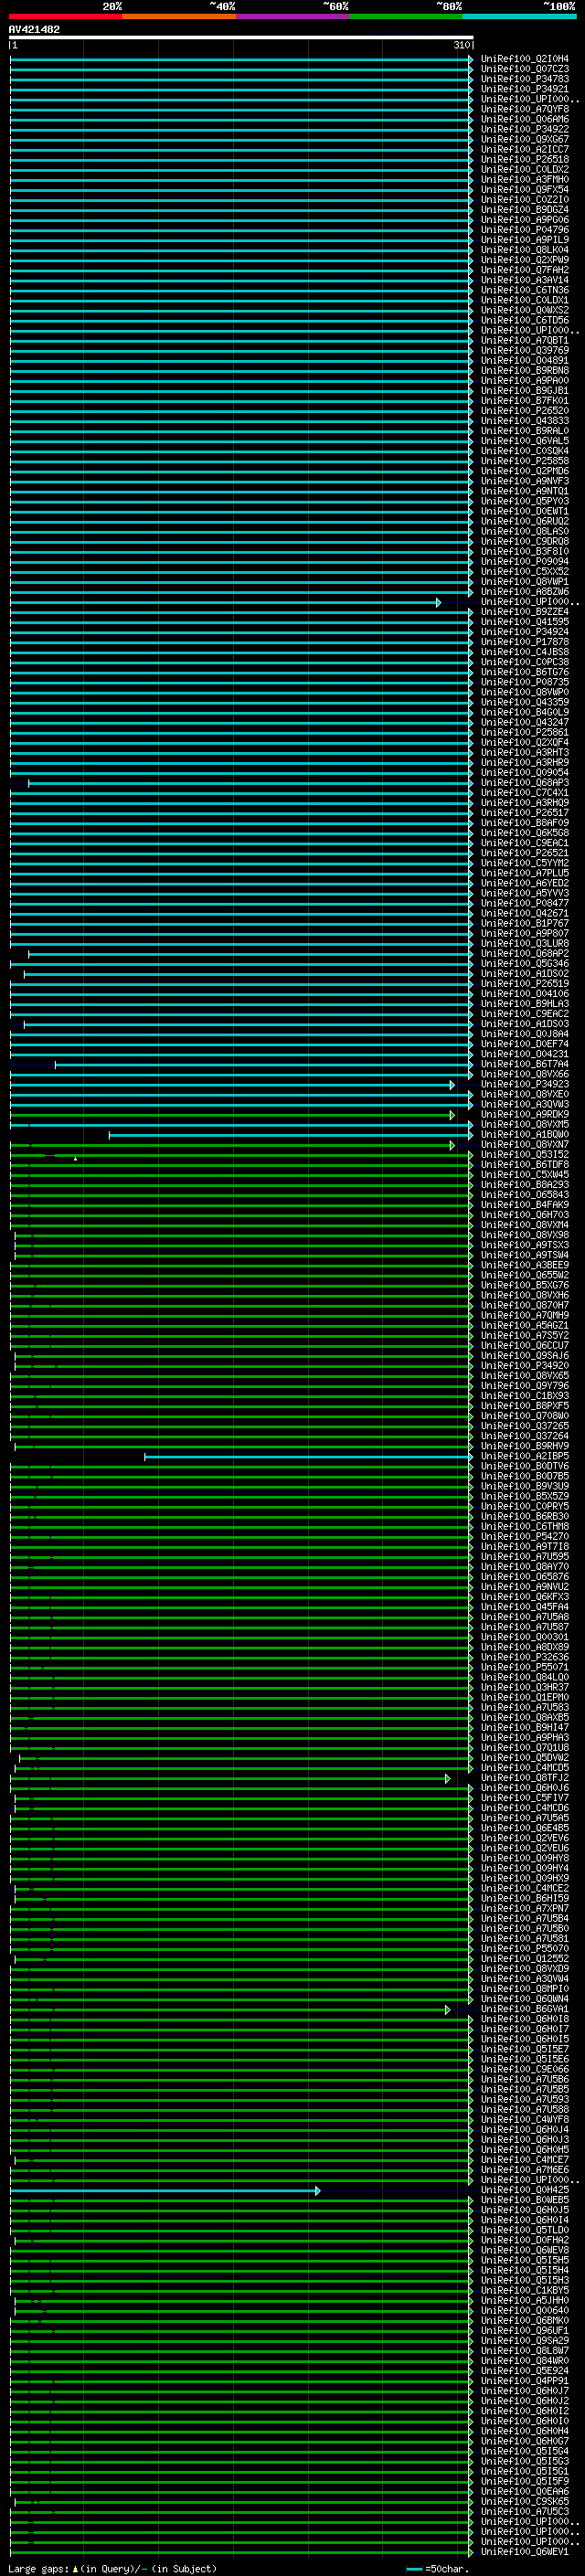Select the query label AV421482
585x2576 pixels.
click(x=34, y=30)
